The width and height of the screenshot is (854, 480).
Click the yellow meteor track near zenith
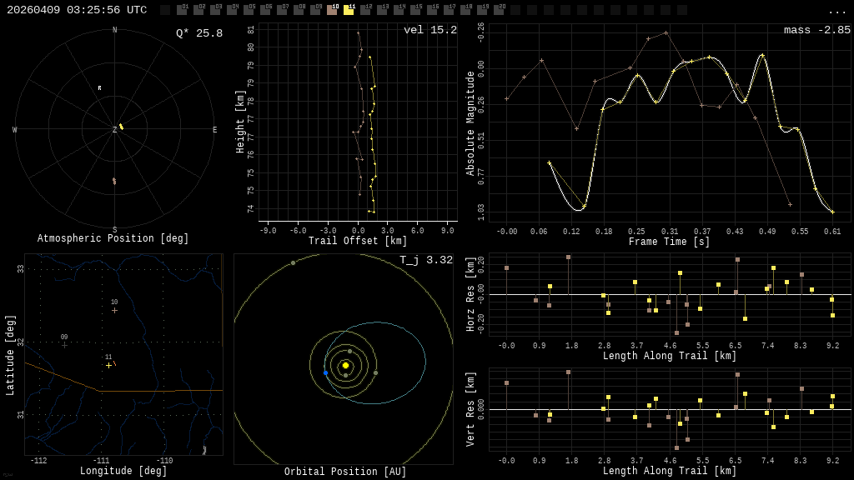point(122,127)
